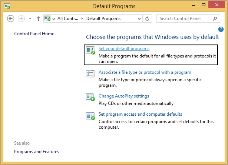The width and height of the screenshot is (228, 165).
Task: Close the Default Programs window
Action: coord(217,4)
